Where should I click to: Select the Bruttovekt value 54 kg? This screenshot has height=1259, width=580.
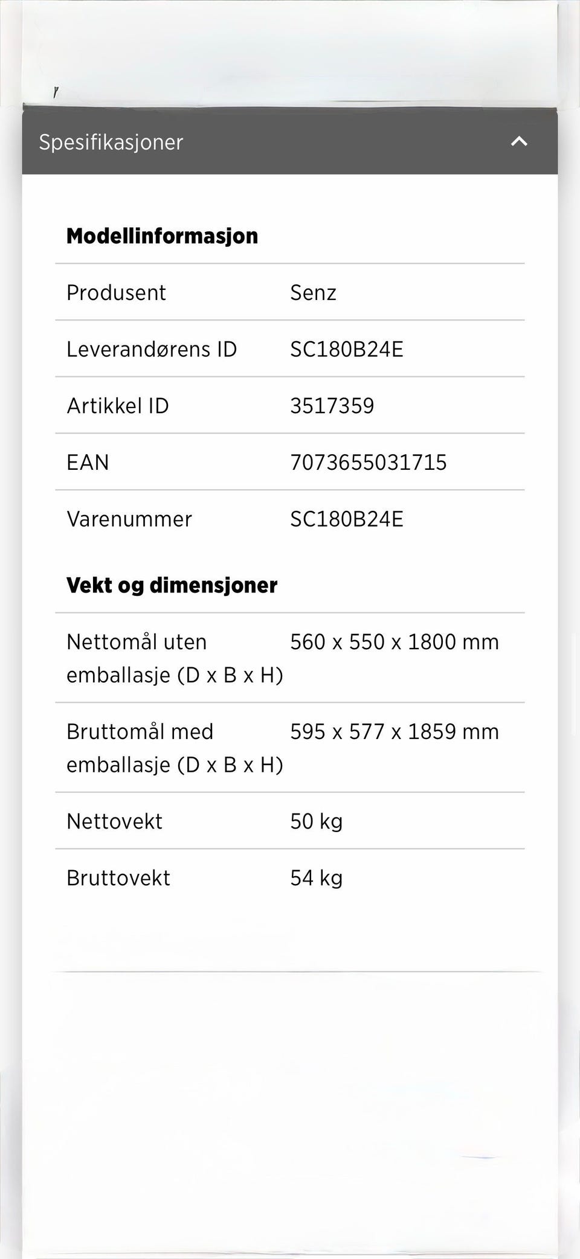tap(317, 878)
